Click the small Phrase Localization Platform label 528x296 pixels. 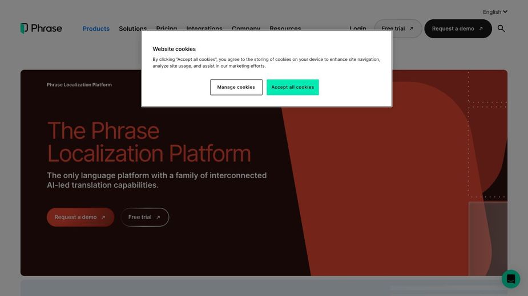(79, 85)
